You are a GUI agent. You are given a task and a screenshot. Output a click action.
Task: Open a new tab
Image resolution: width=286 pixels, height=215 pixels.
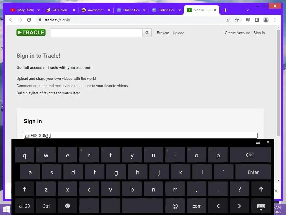(x=225, y=10)
